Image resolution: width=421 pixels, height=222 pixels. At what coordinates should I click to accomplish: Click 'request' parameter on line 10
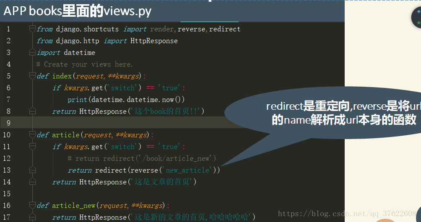coord(98,135)
